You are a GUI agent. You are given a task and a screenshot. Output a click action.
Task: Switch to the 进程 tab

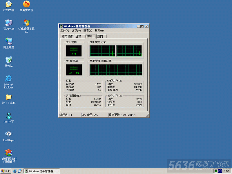78,37
